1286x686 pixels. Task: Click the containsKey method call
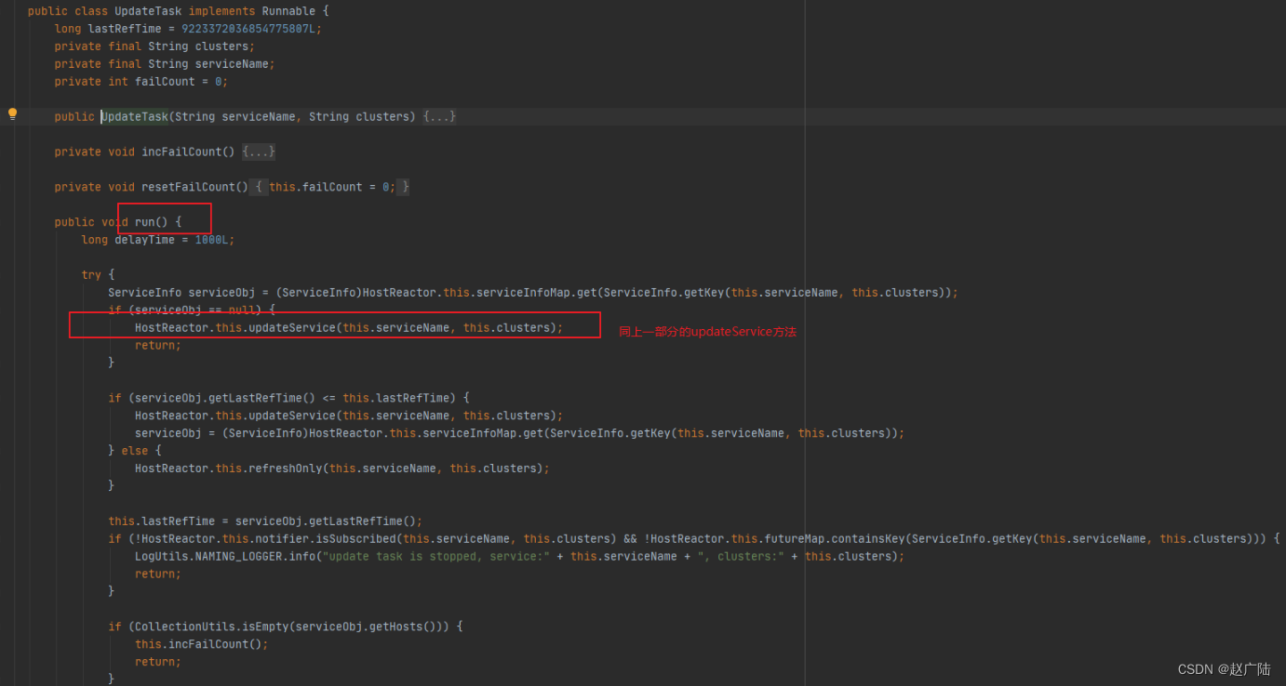coord(868,539)
